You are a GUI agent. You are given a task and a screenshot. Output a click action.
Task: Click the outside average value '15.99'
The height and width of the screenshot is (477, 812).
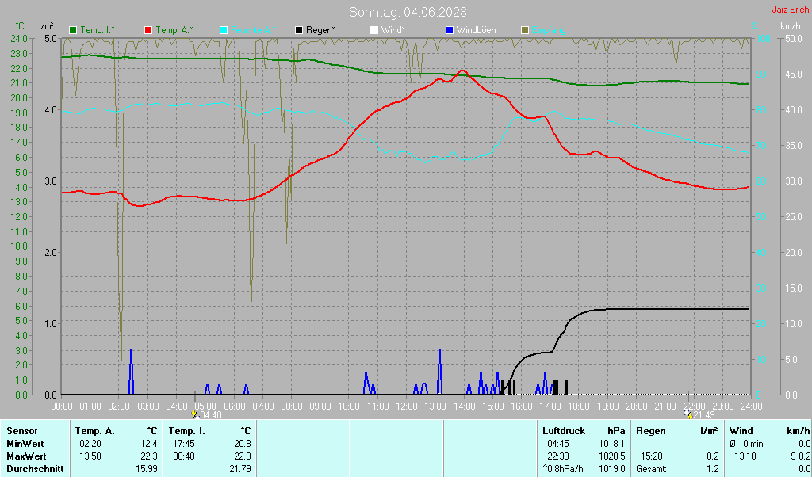[146, 469]
